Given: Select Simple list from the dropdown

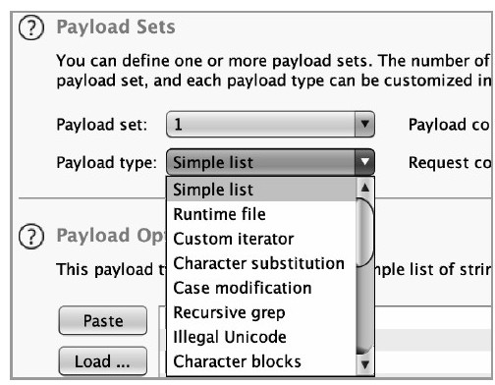Looking at the screenshot, I should click(261, 190).
